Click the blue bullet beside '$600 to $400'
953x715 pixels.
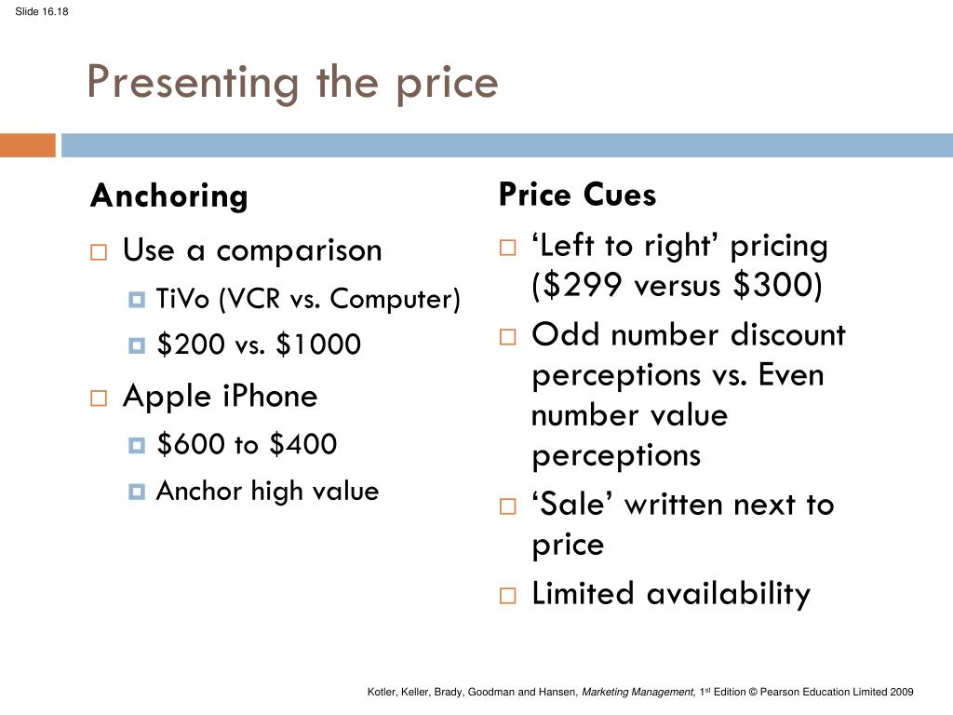point(137,446)
